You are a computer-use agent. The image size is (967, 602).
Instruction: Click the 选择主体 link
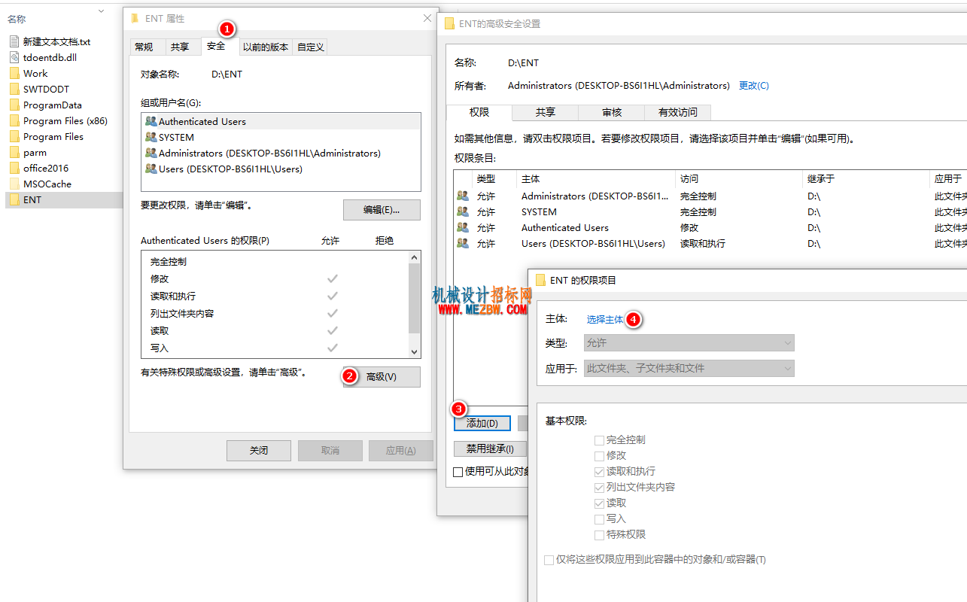pyautogui.click(x=605, y=319)
